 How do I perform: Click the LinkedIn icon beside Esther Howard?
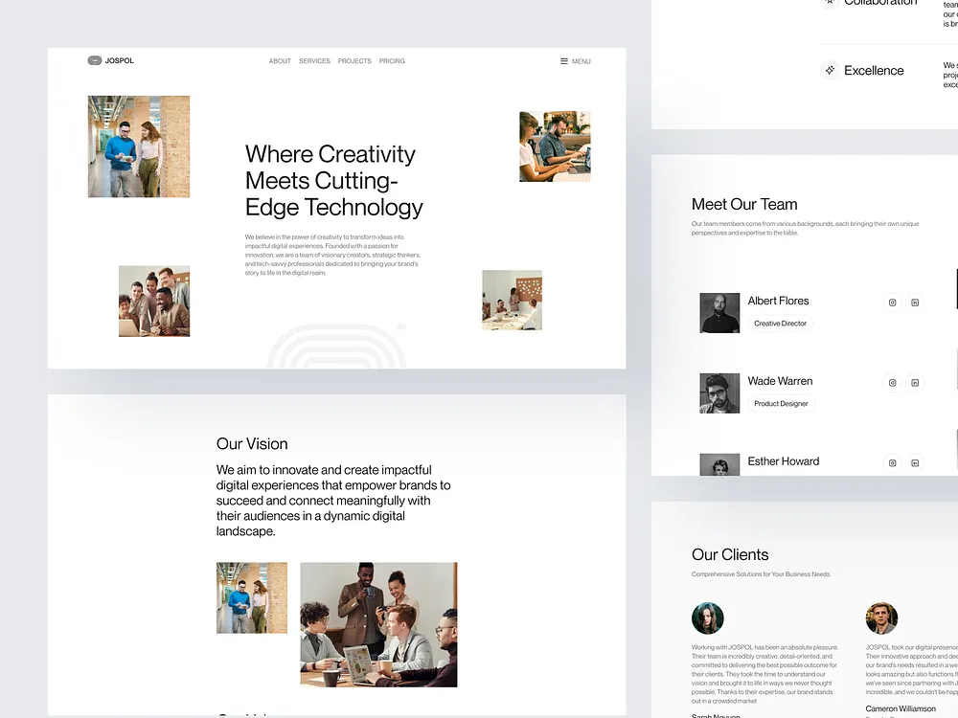pos(915,462)
